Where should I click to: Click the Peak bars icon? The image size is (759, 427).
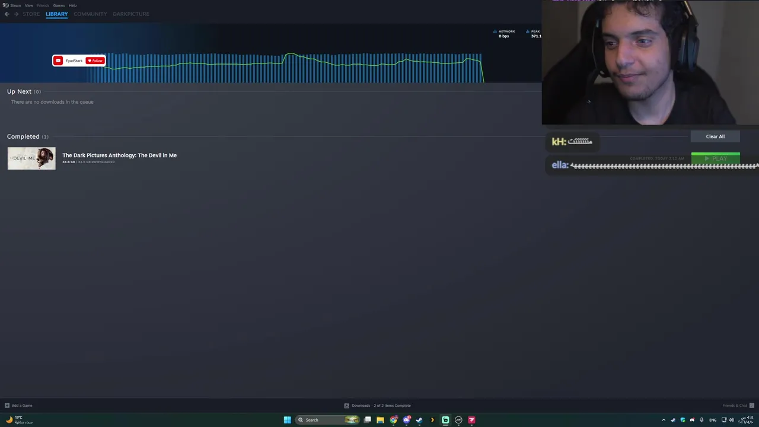pos(528,31)
